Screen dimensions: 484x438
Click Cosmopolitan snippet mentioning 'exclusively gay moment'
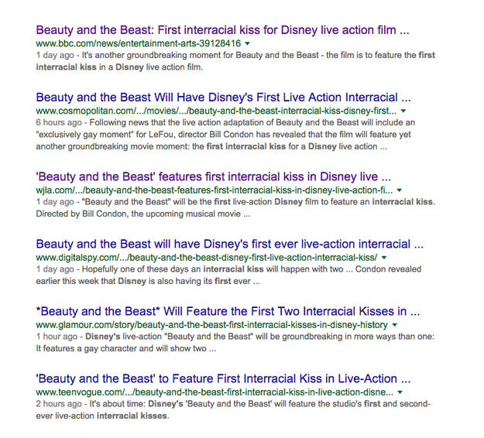225,135
